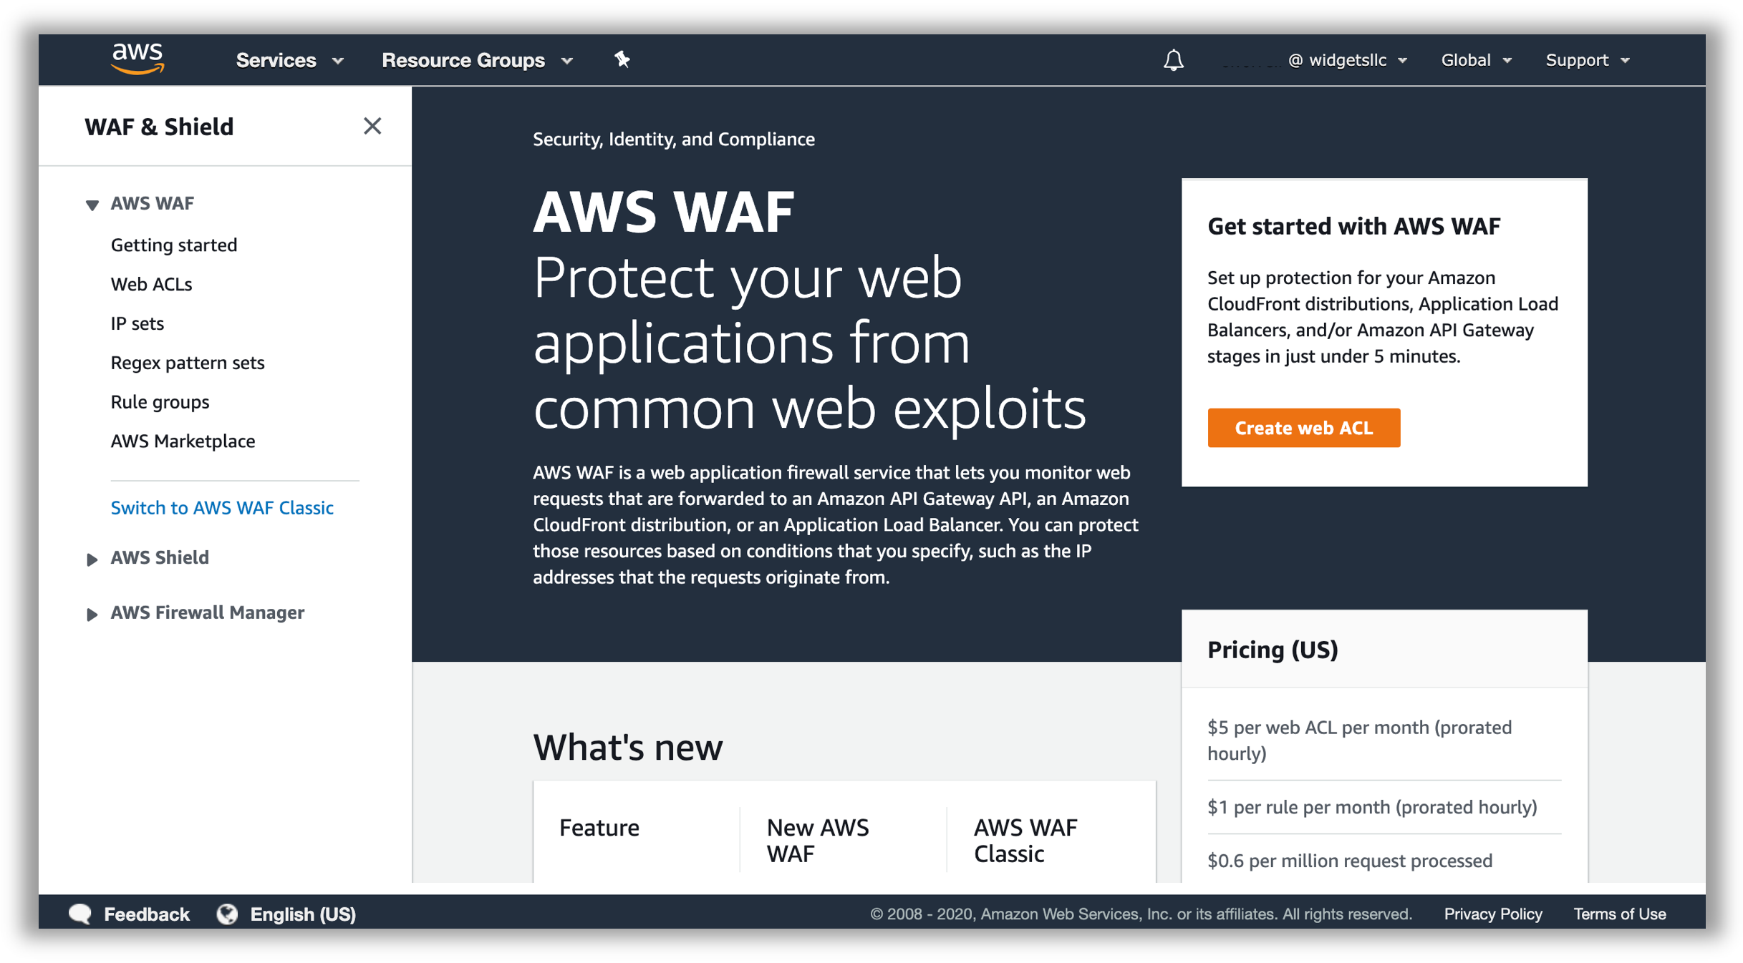Open the notifications bell icon
Screen dimensions: 1743x963
1173,60
